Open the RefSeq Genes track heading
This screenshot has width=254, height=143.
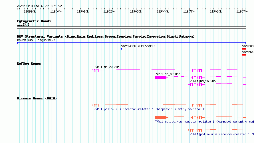tap(29, 64)
